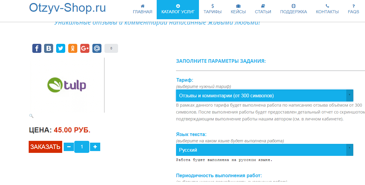The image size is (365, 185).
Task: Navigate to ПОДДЕРЖКА support page
Action: click(293, 10)
